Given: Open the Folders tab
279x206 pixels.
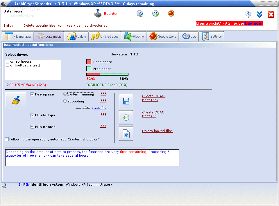Looking at the screenshot, I should coord(76,36).
